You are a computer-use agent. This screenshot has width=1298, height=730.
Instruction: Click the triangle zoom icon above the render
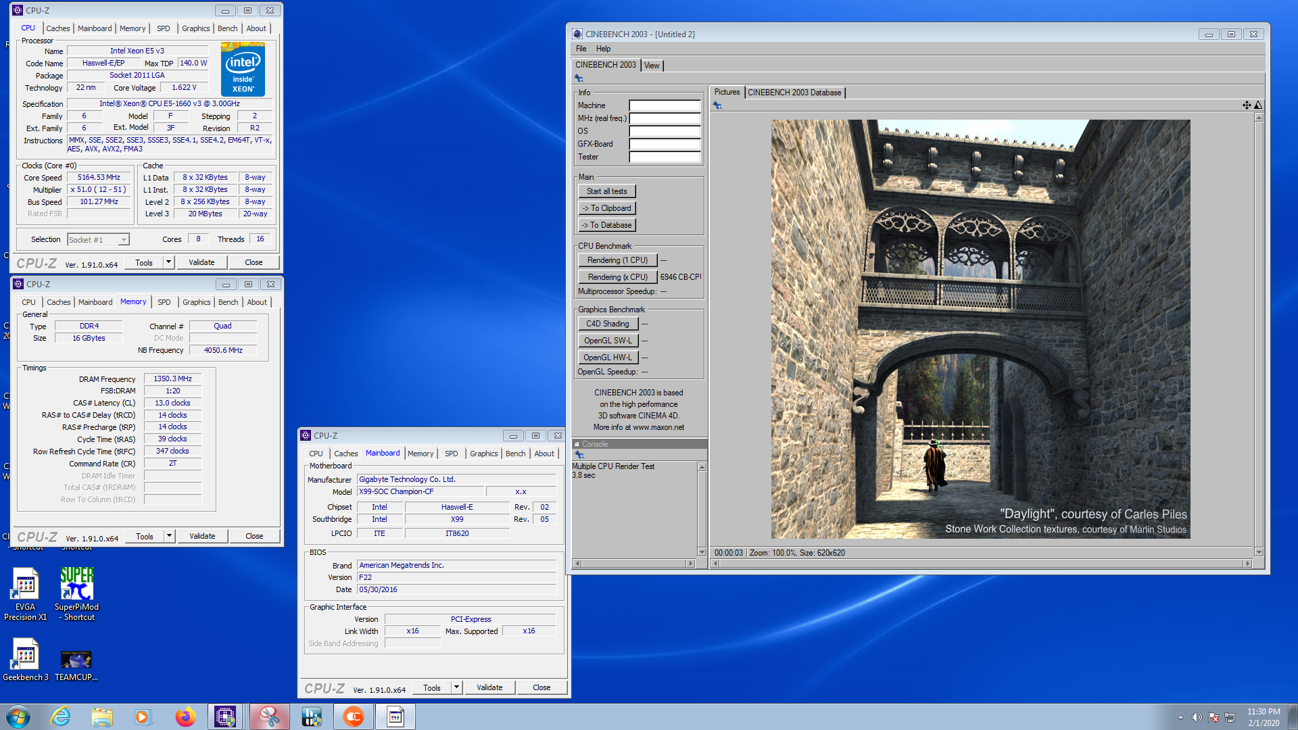(x=1257, y=105)
